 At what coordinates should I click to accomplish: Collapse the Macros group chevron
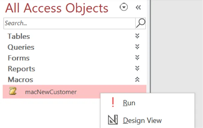click(137, 79)
